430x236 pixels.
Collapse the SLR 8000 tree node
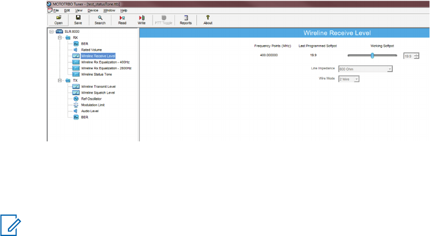(x=51, y=32)
